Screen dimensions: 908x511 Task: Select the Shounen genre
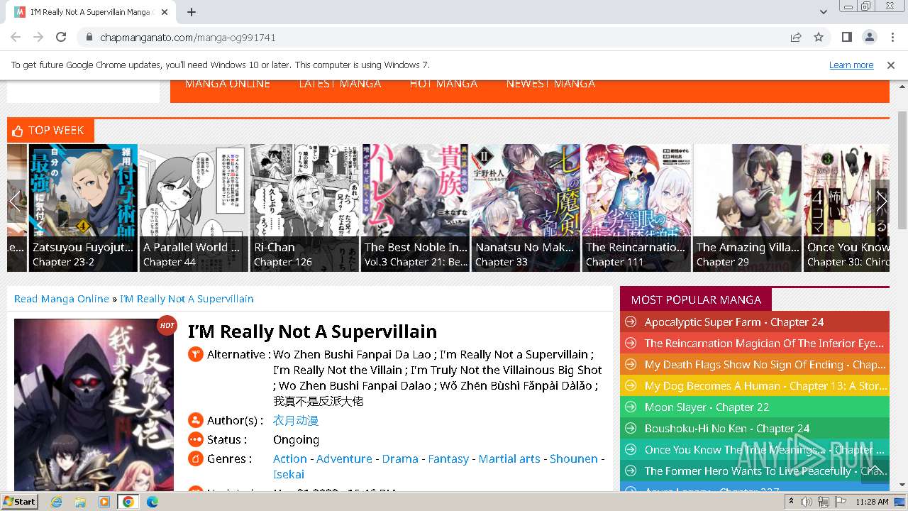pos(574,459)
